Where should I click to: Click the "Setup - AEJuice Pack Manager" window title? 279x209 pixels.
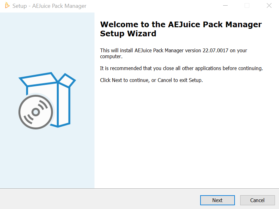point(49,6)
